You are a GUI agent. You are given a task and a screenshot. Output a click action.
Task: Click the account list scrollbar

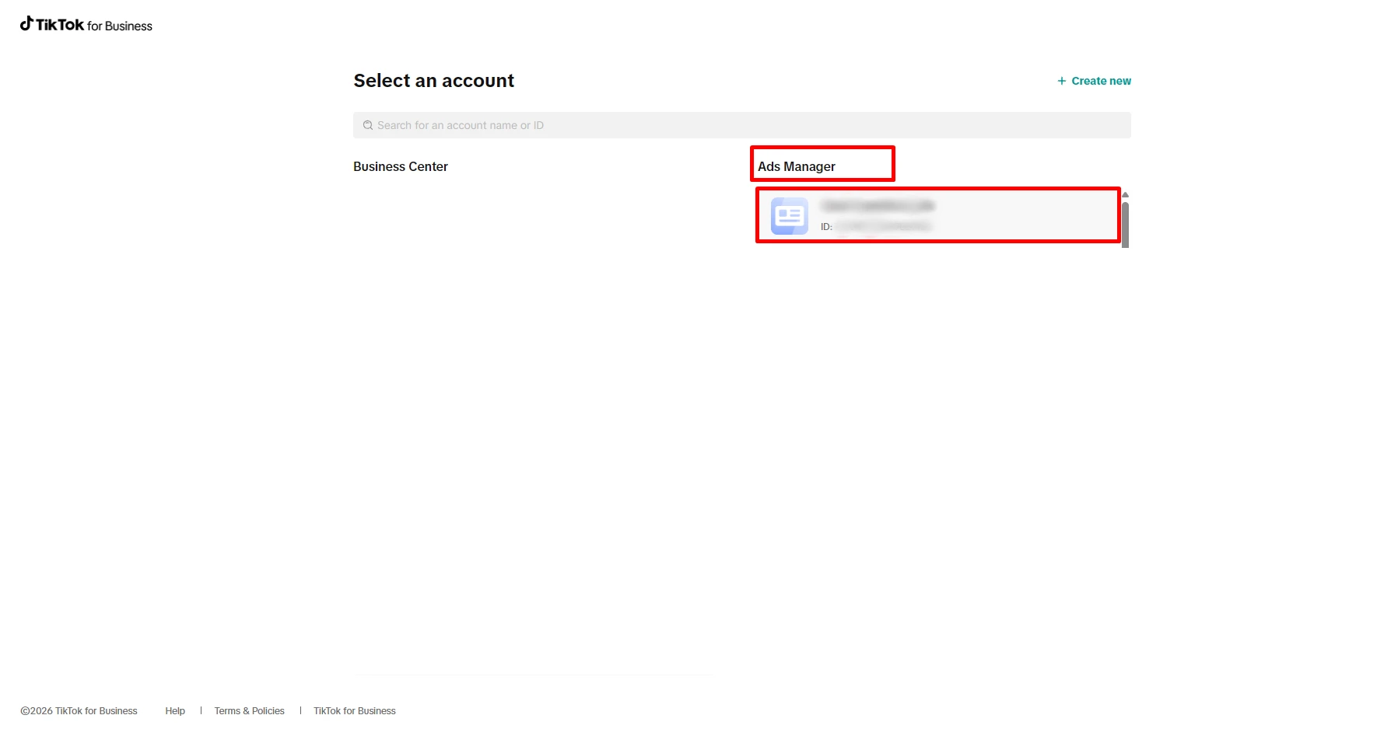[x=1125, y=225]
